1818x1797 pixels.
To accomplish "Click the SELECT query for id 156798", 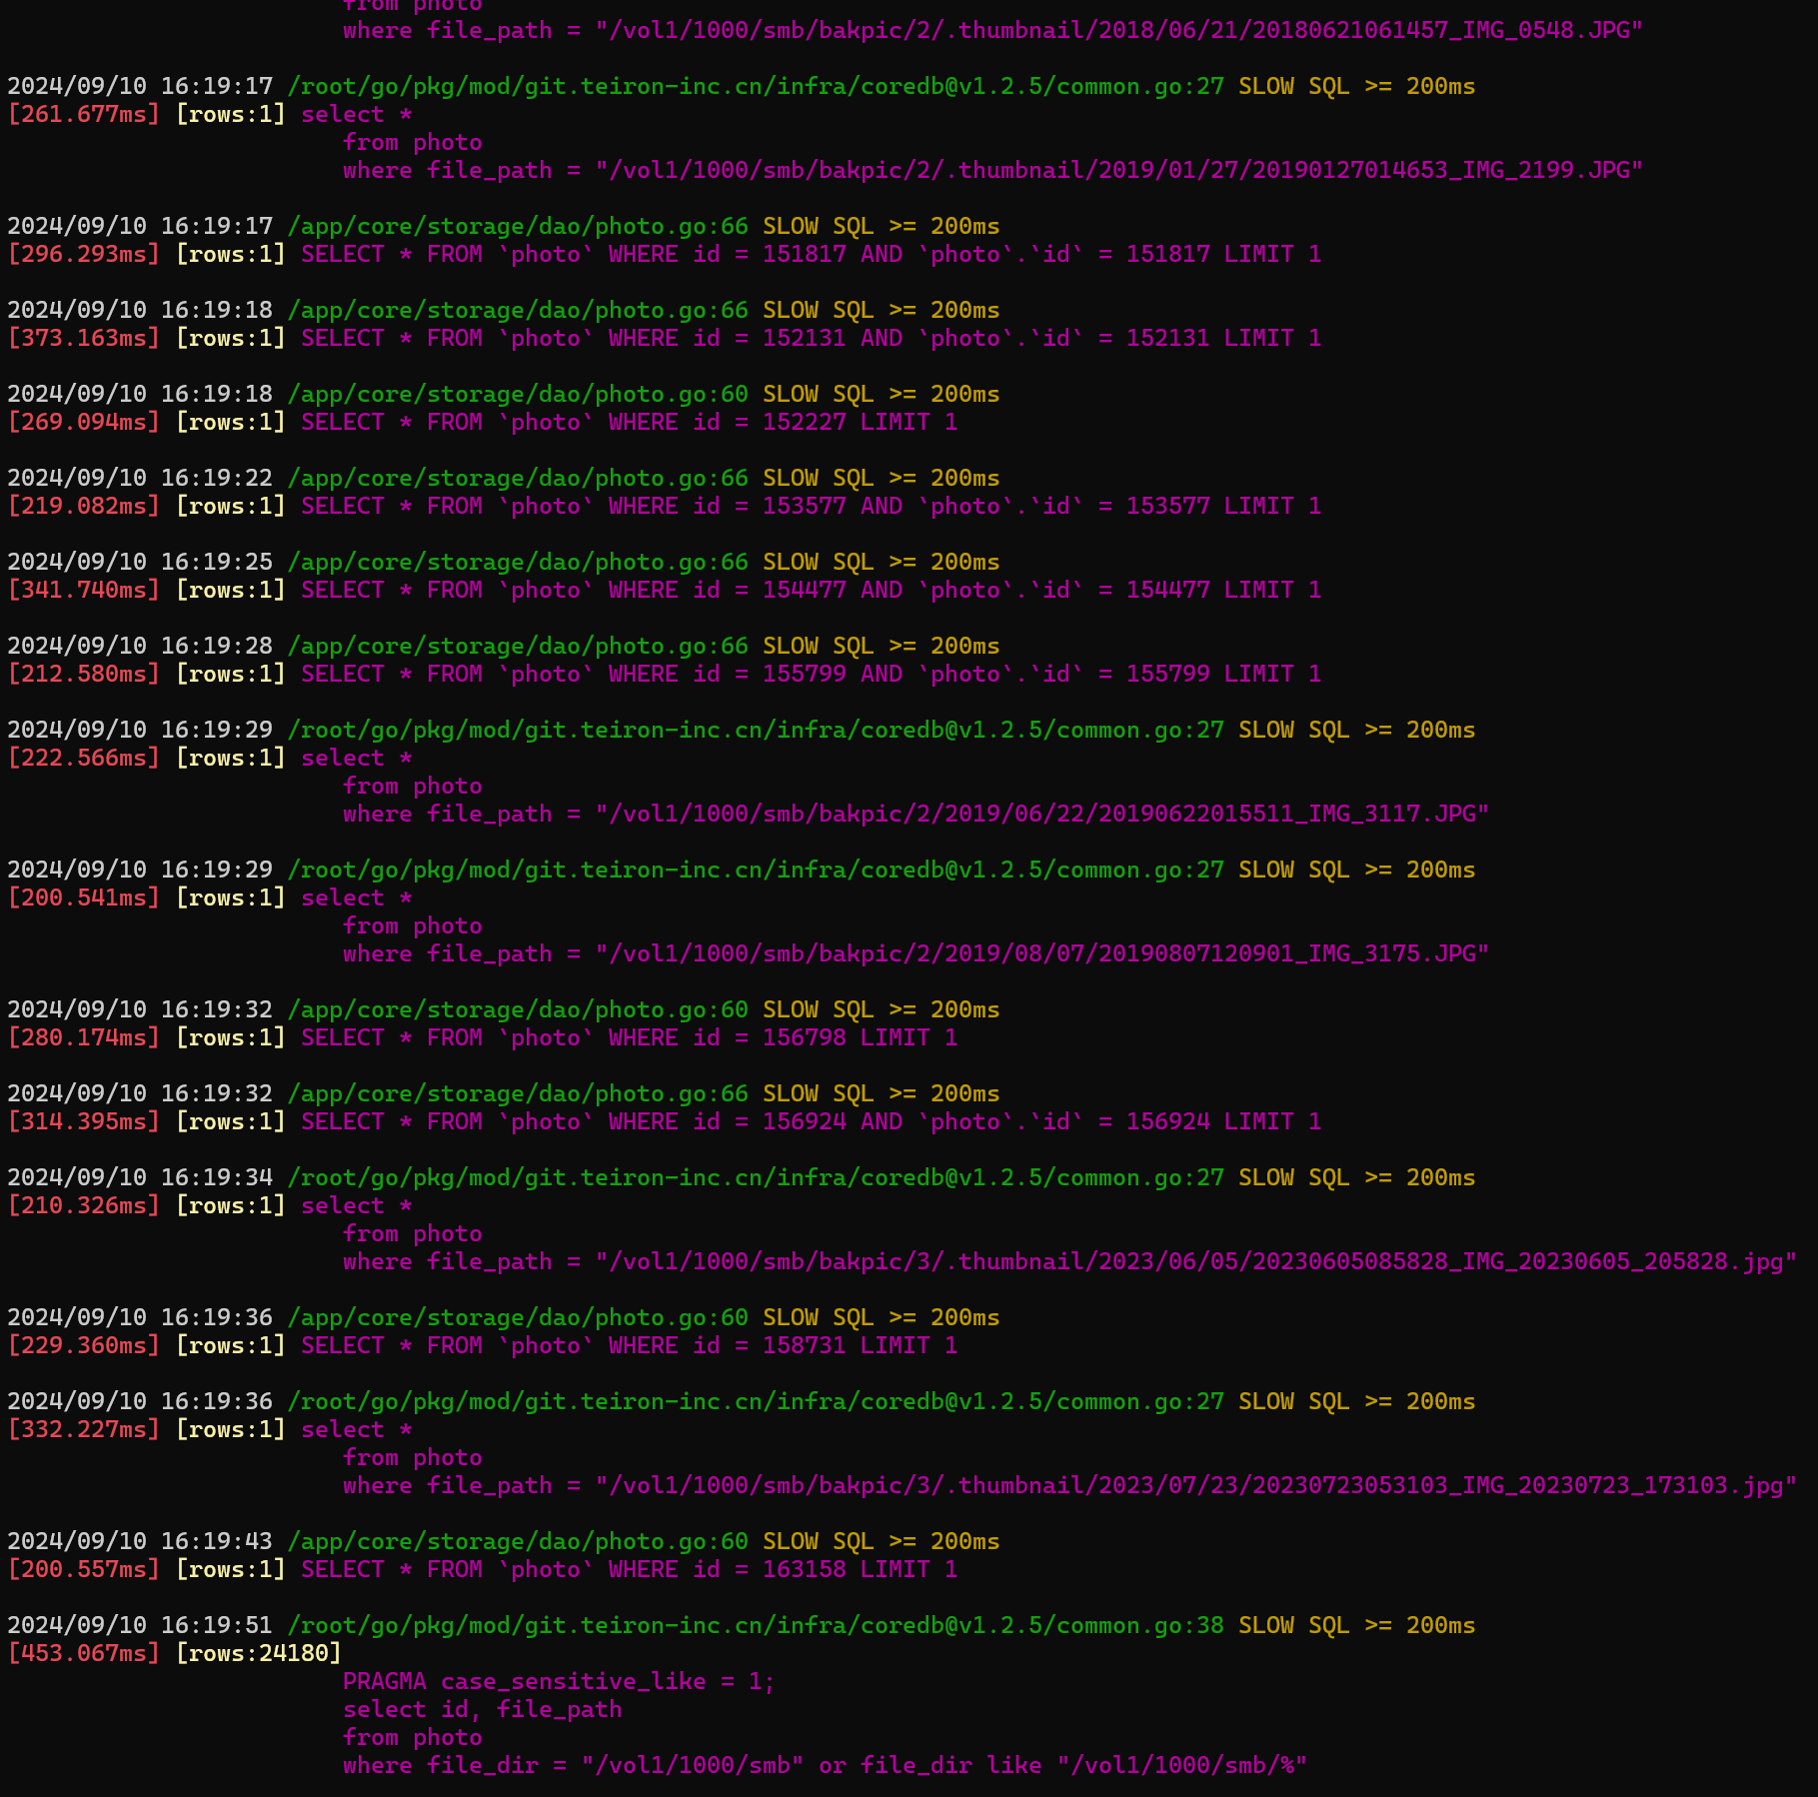I will 629,1037.
